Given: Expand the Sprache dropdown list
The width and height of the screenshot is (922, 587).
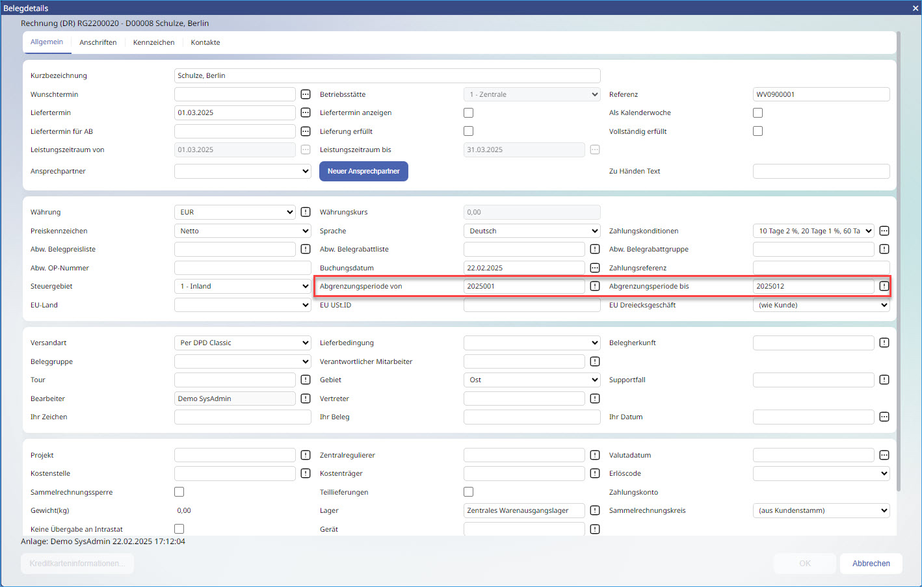Looking at the screenshot, I should click(x=532, y=231).
